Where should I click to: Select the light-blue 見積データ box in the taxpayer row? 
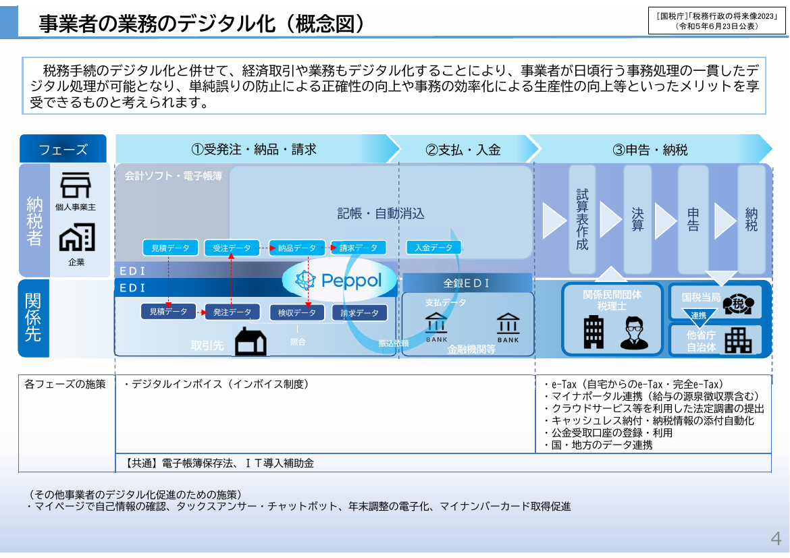click(x=170, y=248)
